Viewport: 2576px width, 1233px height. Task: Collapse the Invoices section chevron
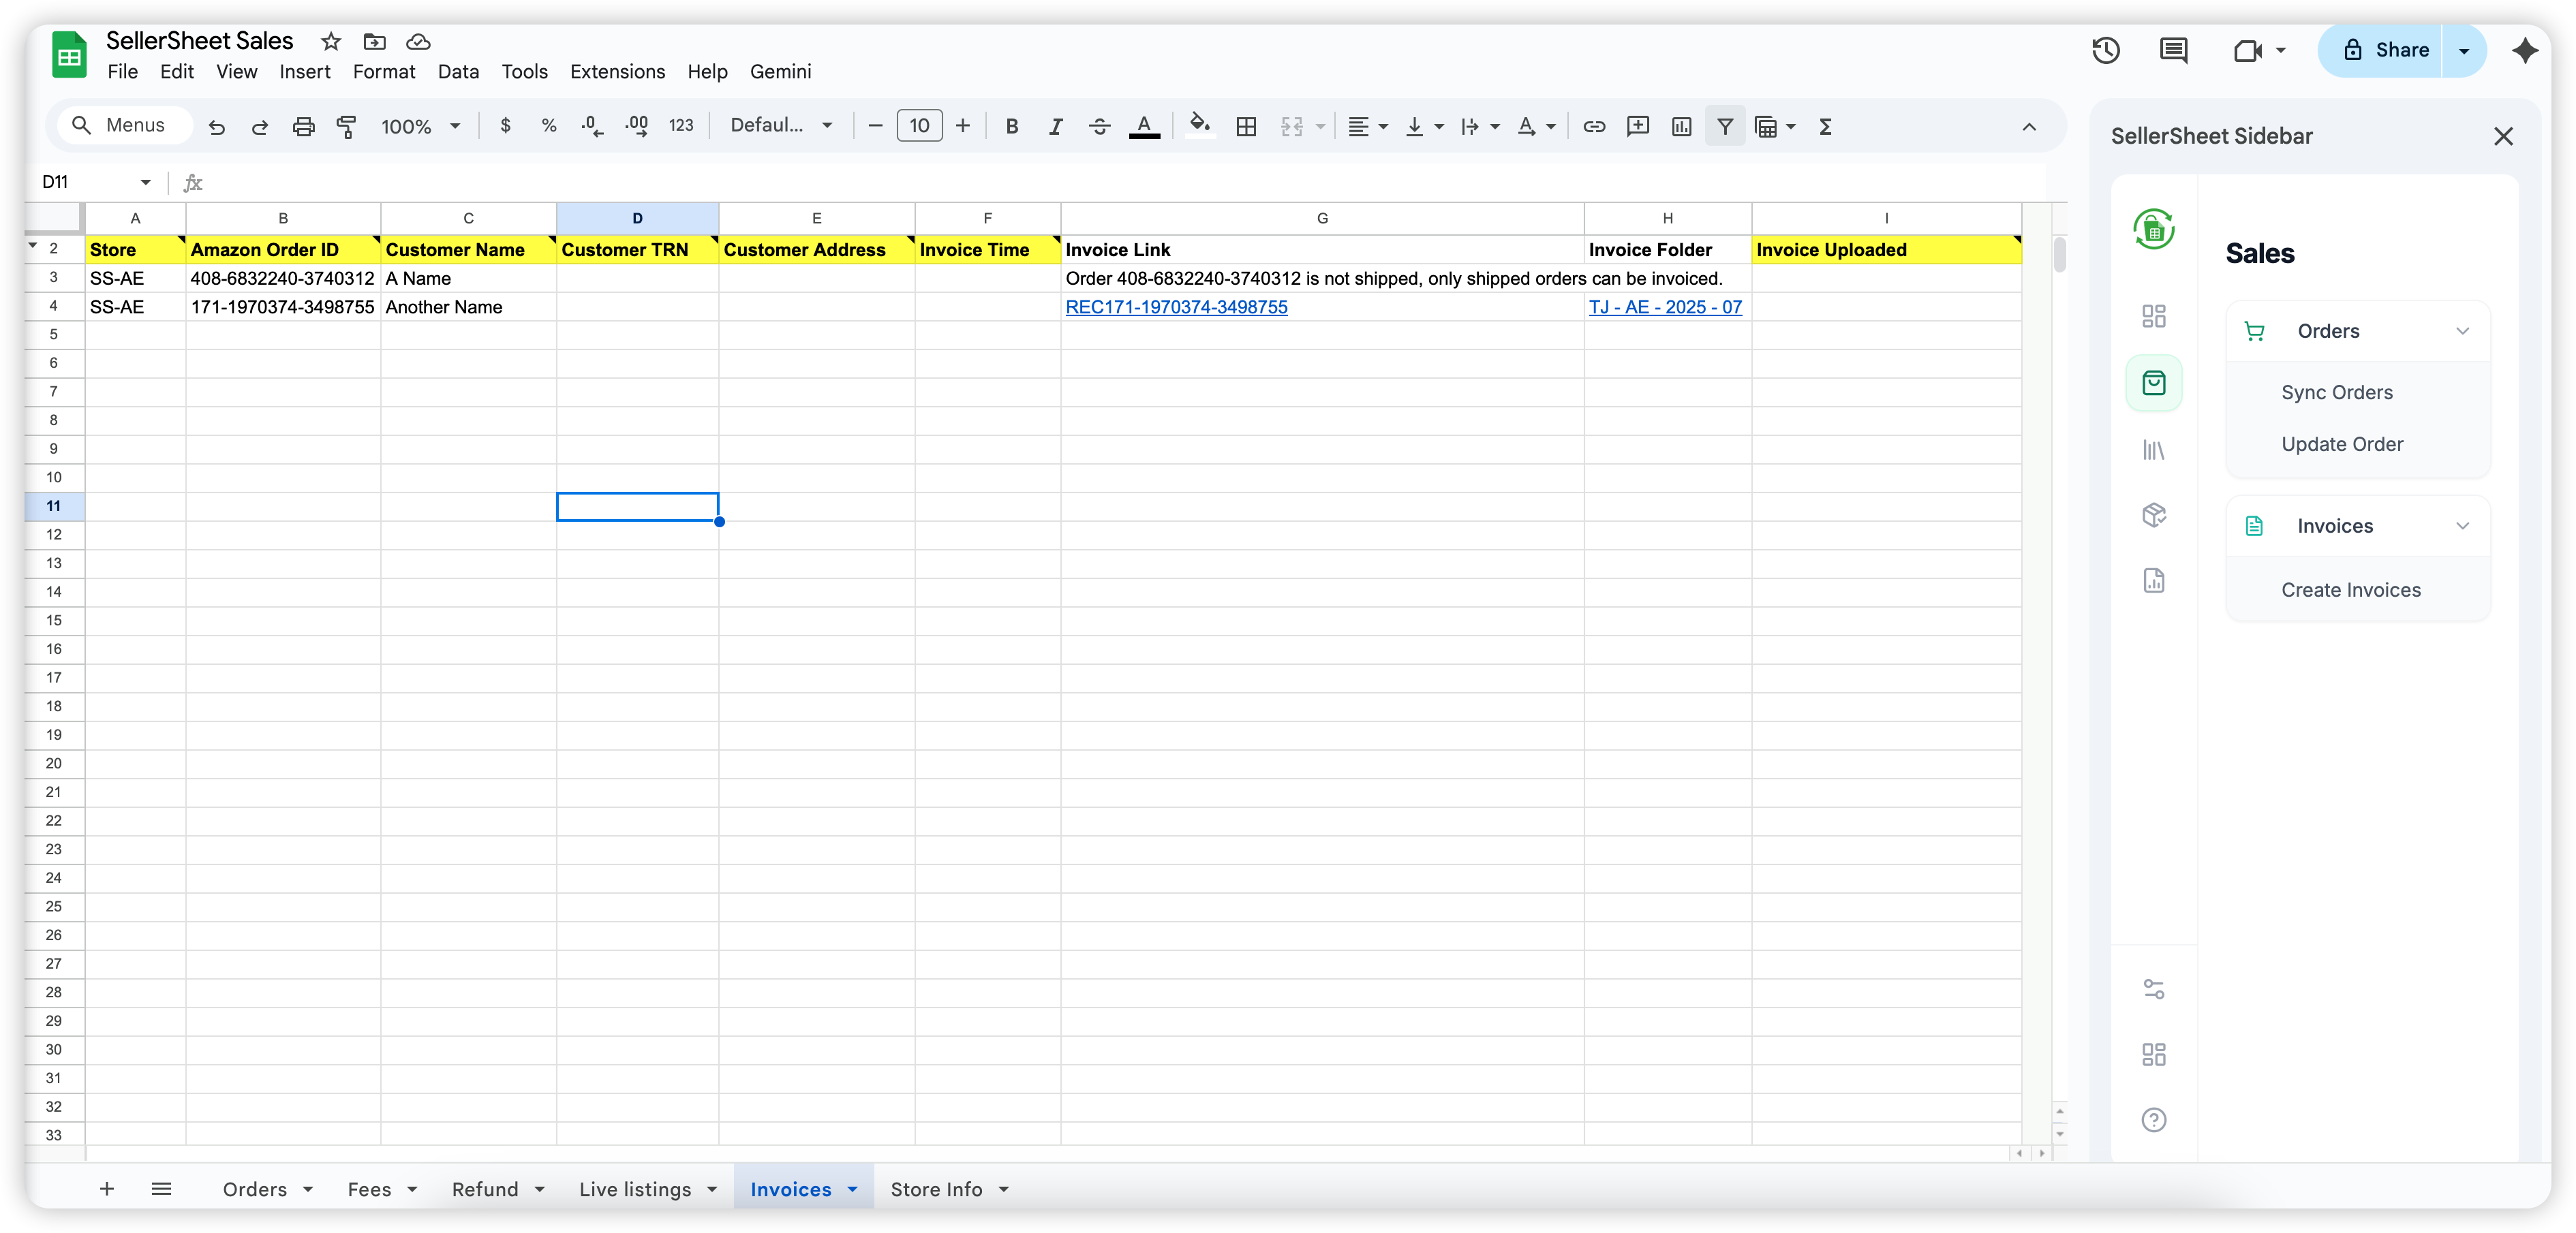point(2463,526)
